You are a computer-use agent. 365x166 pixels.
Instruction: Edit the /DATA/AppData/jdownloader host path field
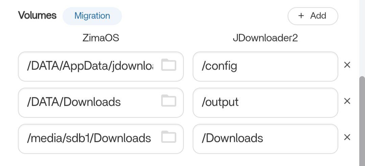tap(90, 66)
